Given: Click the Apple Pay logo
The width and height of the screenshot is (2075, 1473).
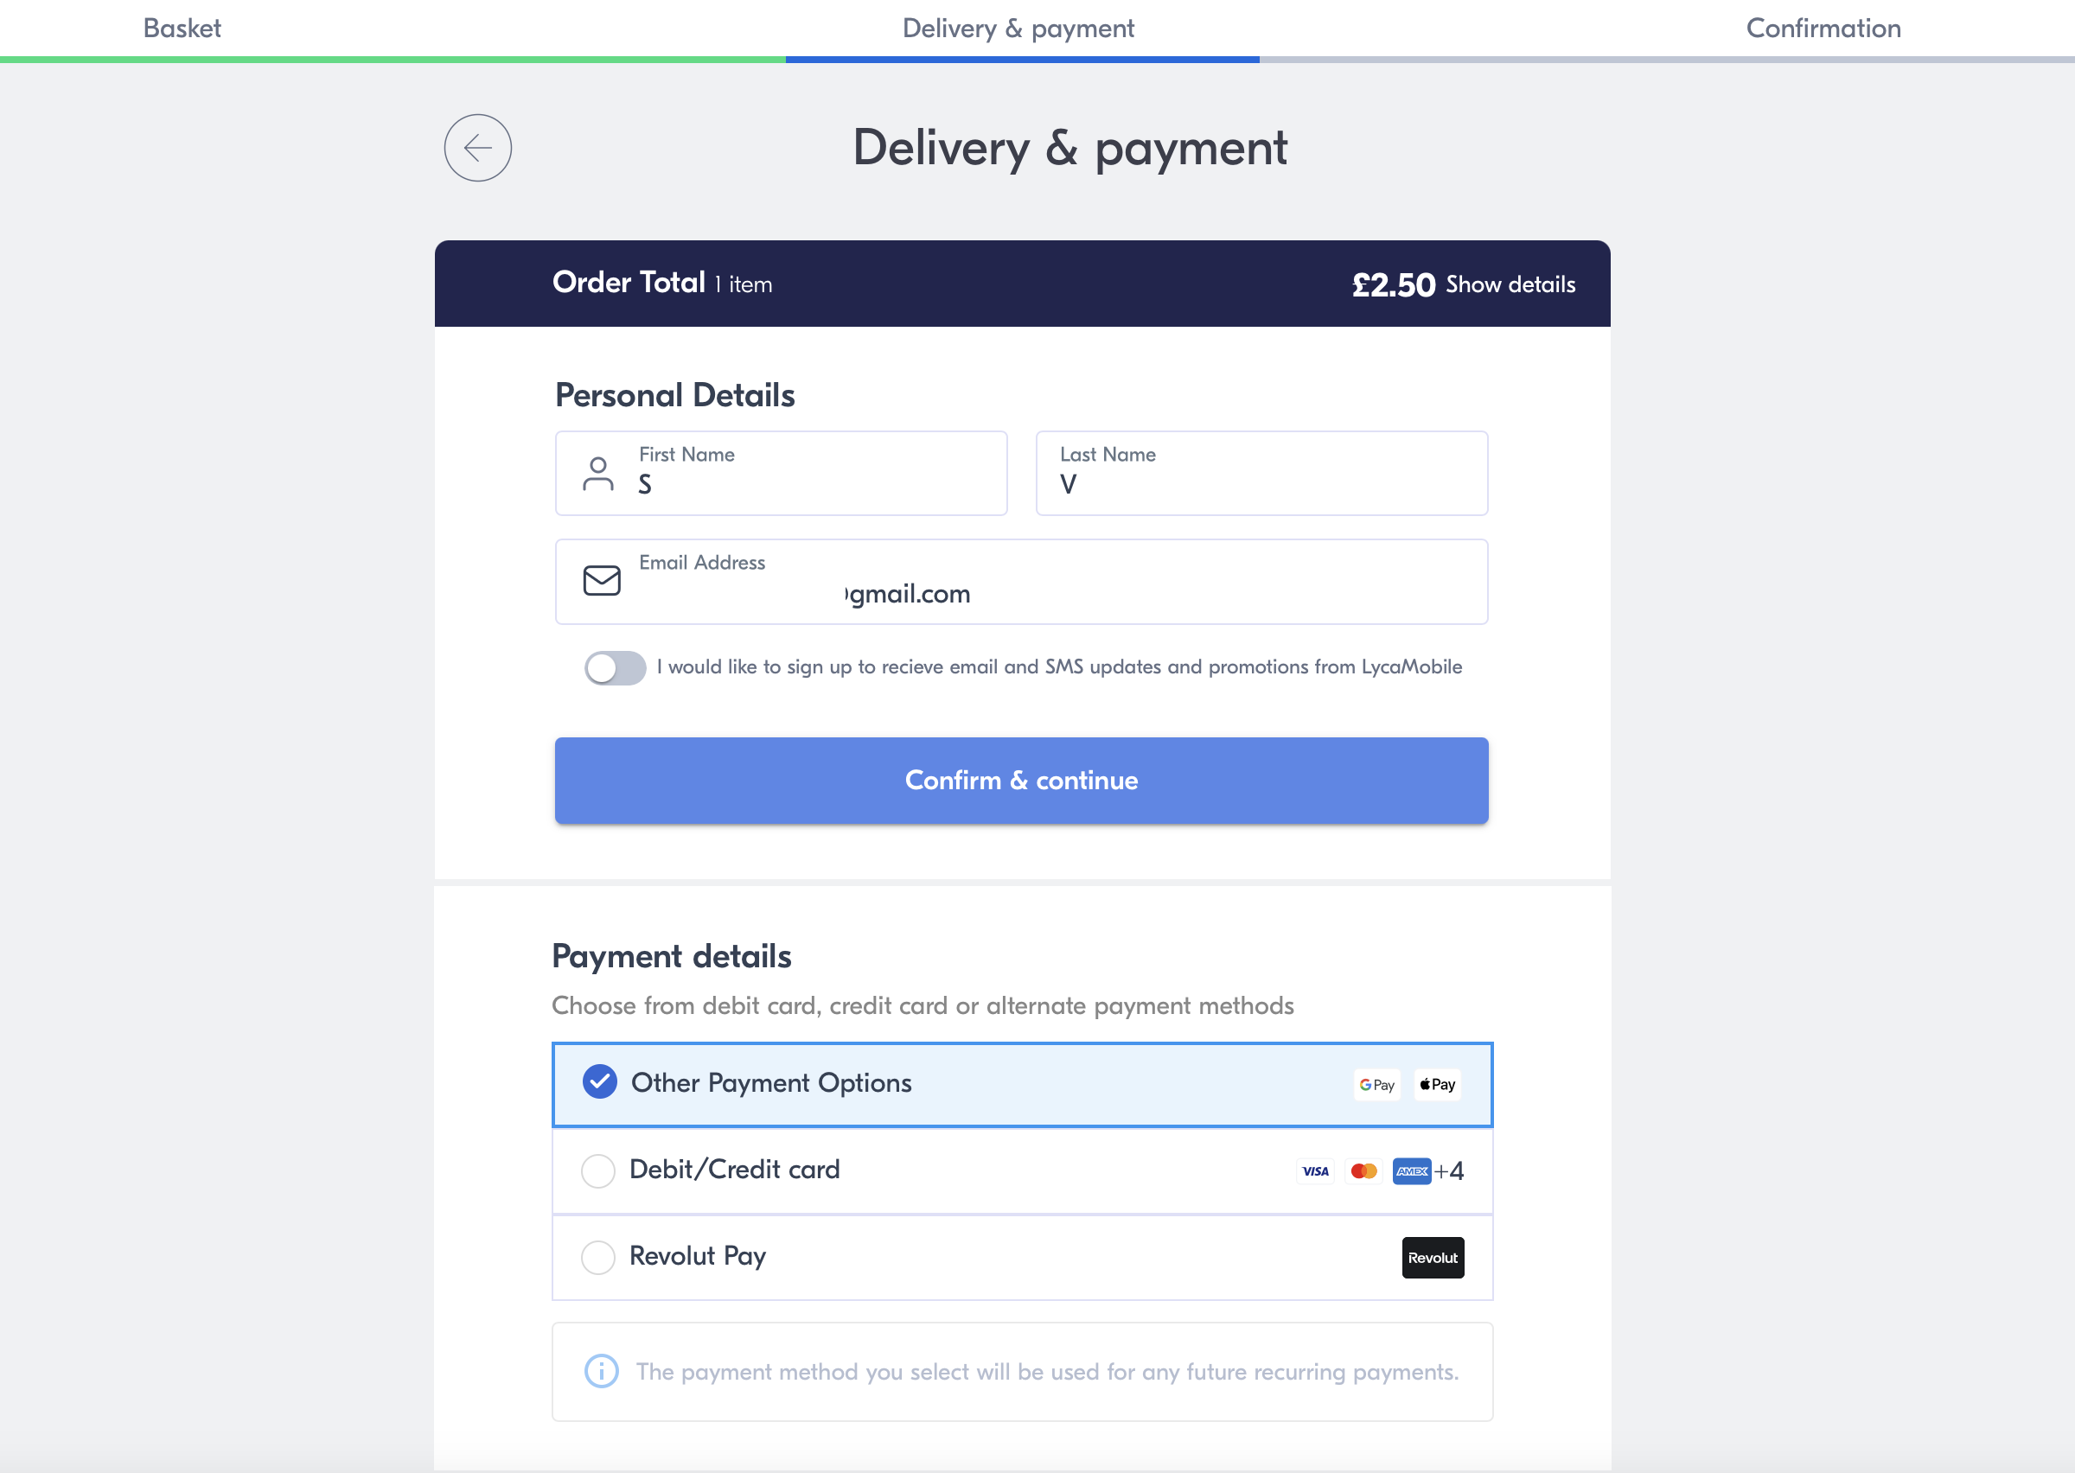Looking at the screenshot, I should [x=1438, y=1085].
